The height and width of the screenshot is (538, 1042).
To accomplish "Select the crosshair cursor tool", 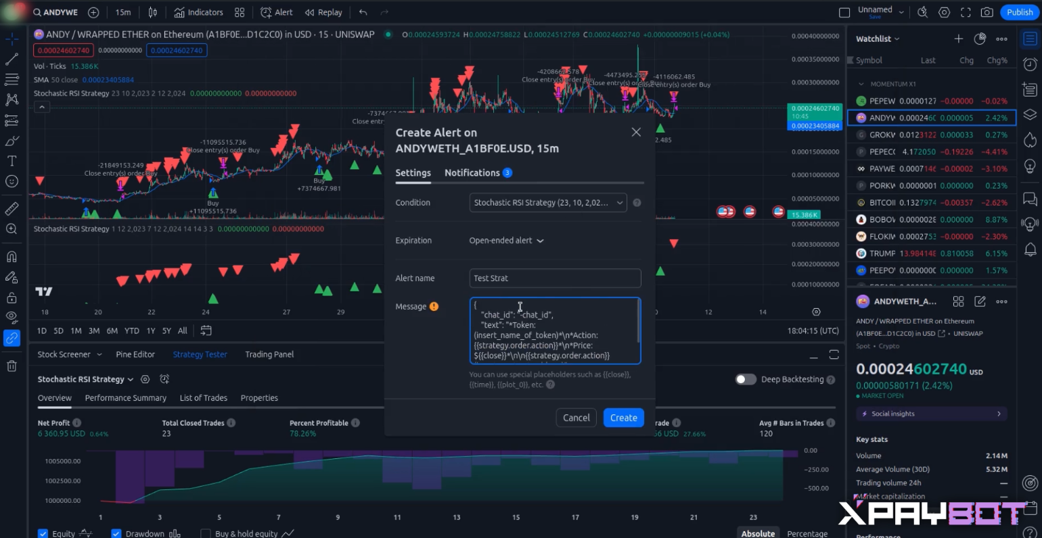I will click(x=12, y=39).
